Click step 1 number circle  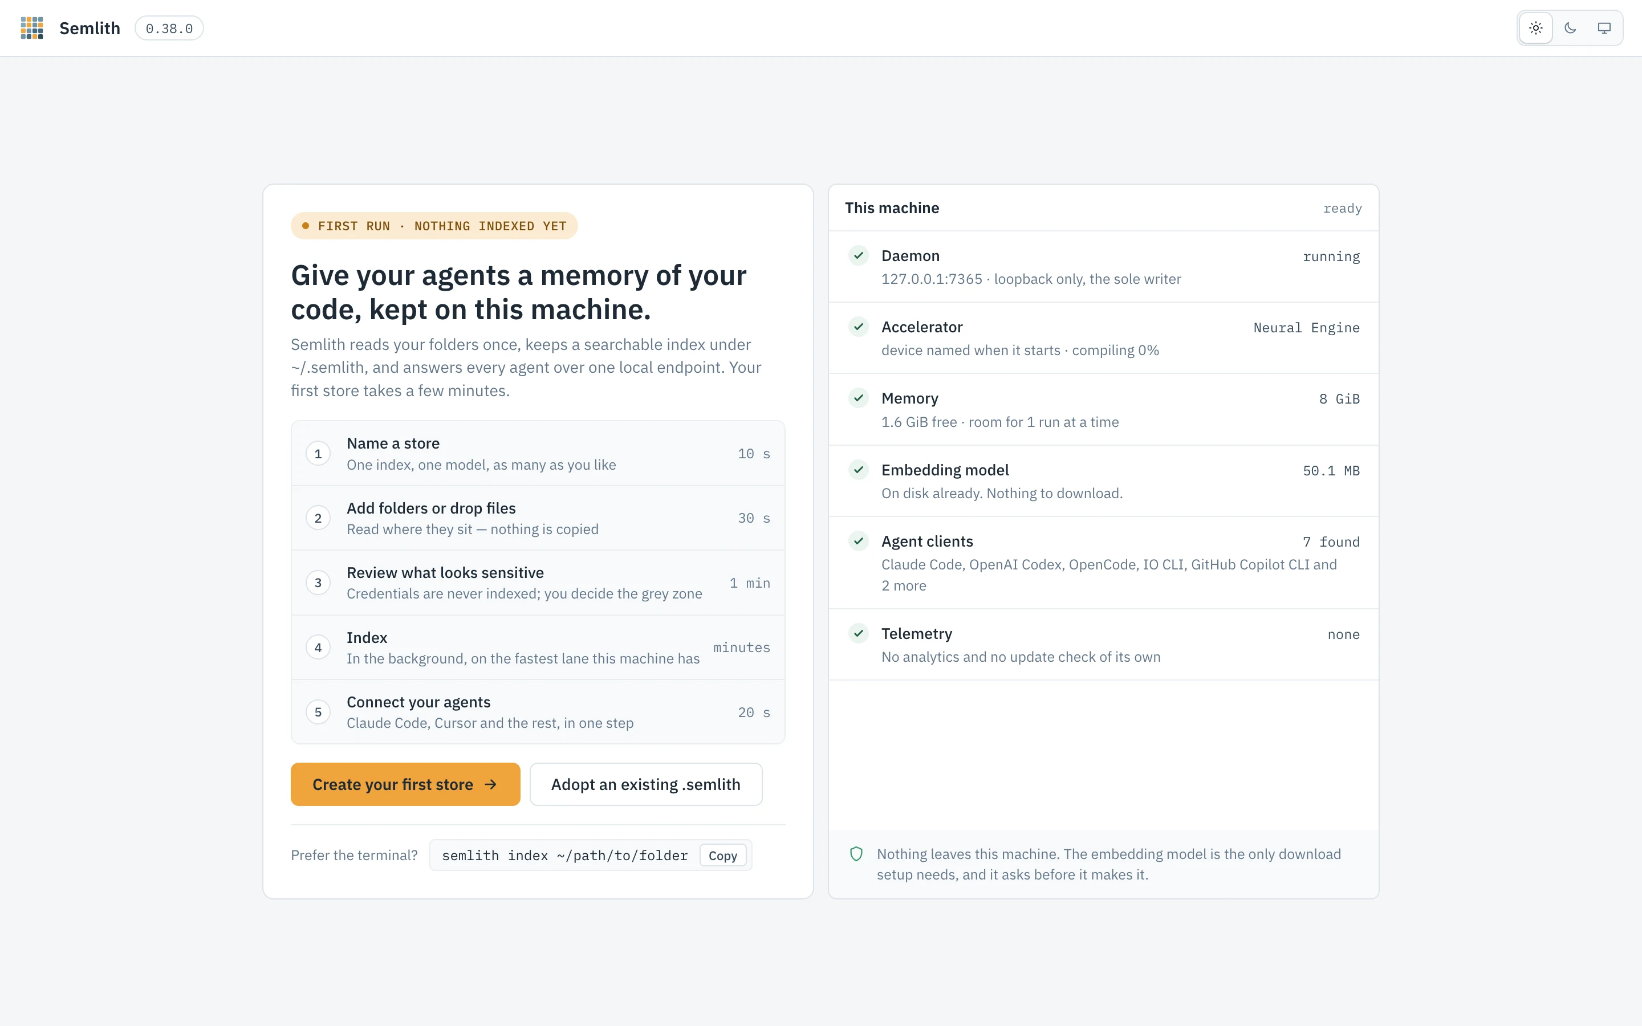click(318, 453)
